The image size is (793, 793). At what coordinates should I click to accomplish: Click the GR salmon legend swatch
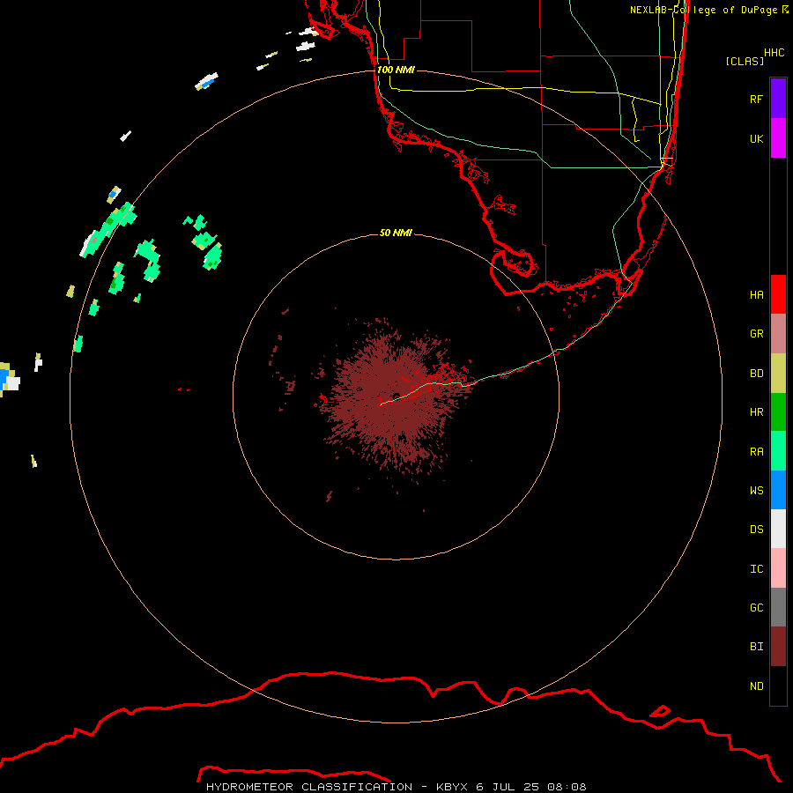click(x=778, y=334)
